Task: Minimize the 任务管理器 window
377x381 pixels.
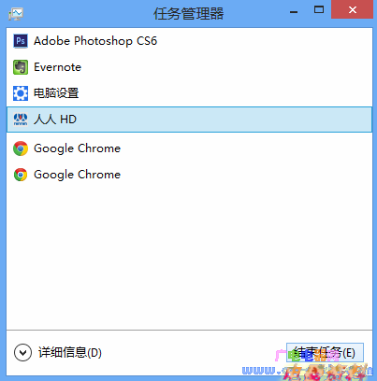Action: coord(294,12)
